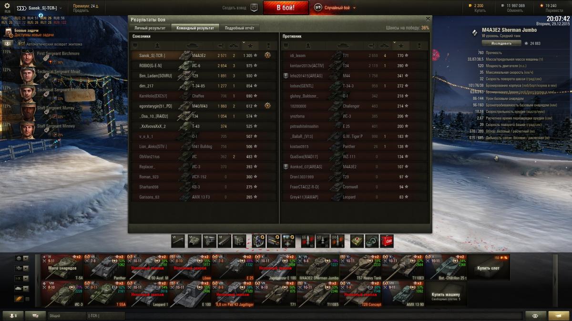Viewport: 572px width, 321px height.
Task: Sort allies by the medals column icon
Action: pyautogui.click(x=268, y=46)
